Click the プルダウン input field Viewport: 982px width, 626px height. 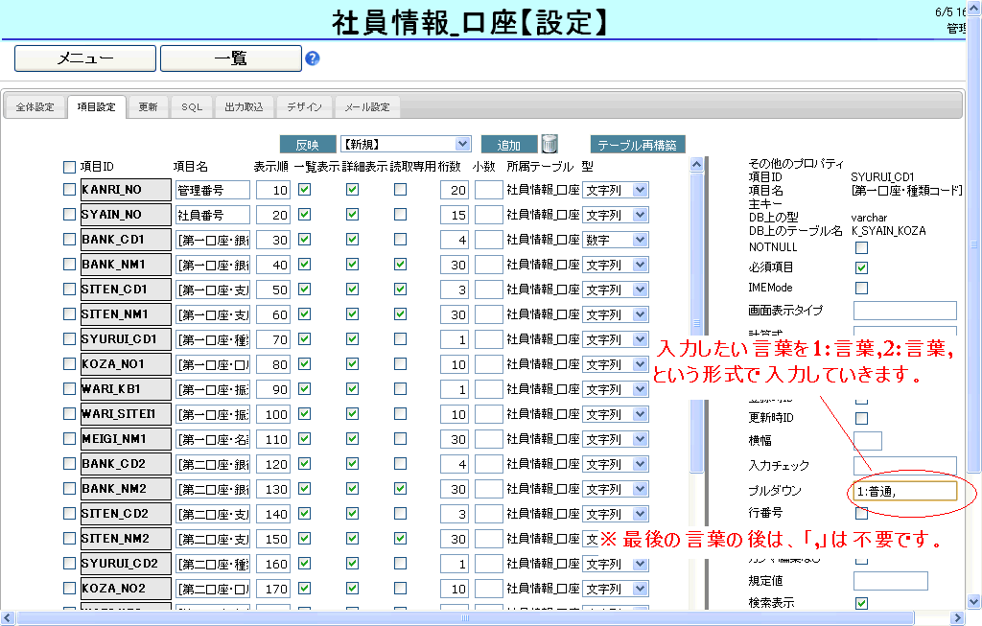coord(904,491)
